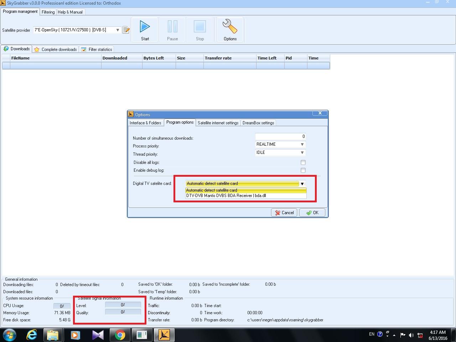This screenshot has width=456, height=342.
Task: Open DreamBox settings tab
Action: coord(258,123)
